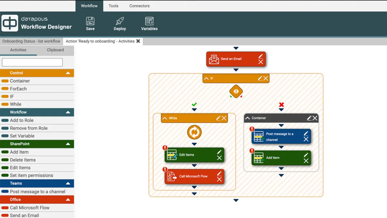
Task: Collapse the Container block chevron
Action: [248, 118]
